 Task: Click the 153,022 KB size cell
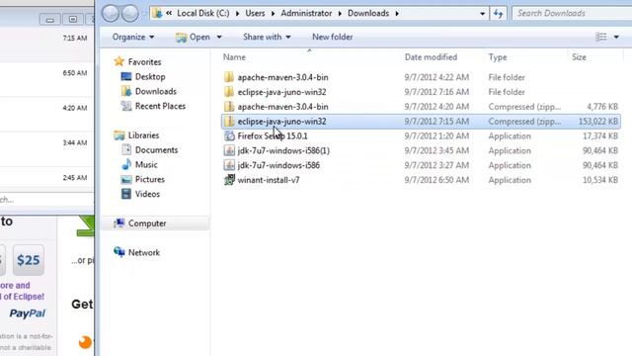click(598, 121)
